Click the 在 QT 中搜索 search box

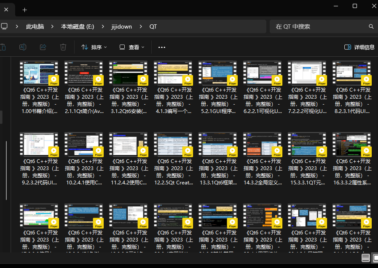coord(318,26)
